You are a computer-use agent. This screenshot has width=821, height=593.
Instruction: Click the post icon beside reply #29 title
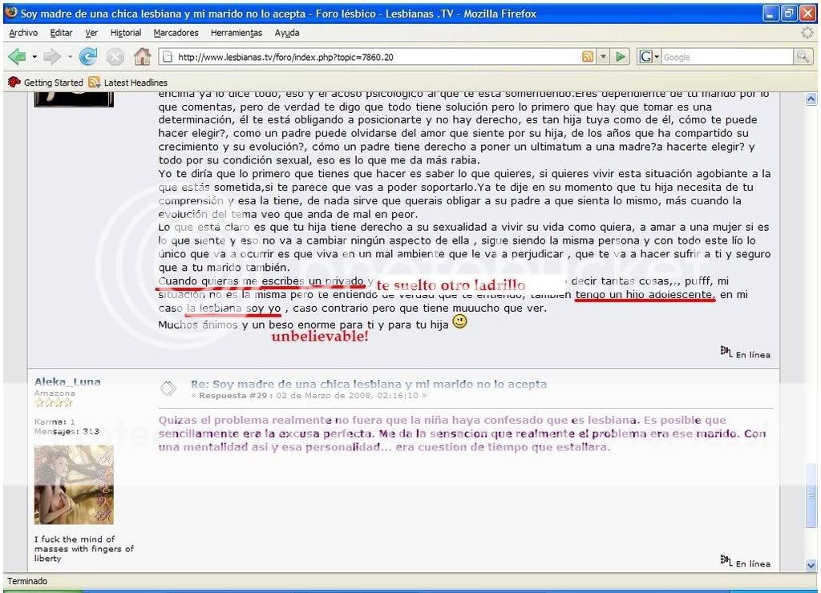[x=168, y=388]
